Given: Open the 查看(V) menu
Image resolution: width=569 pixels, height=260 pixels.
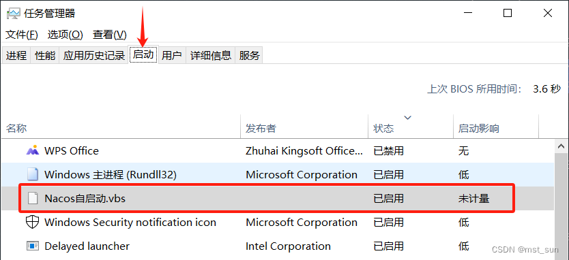Looking at the screenshot, I should click(x=110, y=35).
